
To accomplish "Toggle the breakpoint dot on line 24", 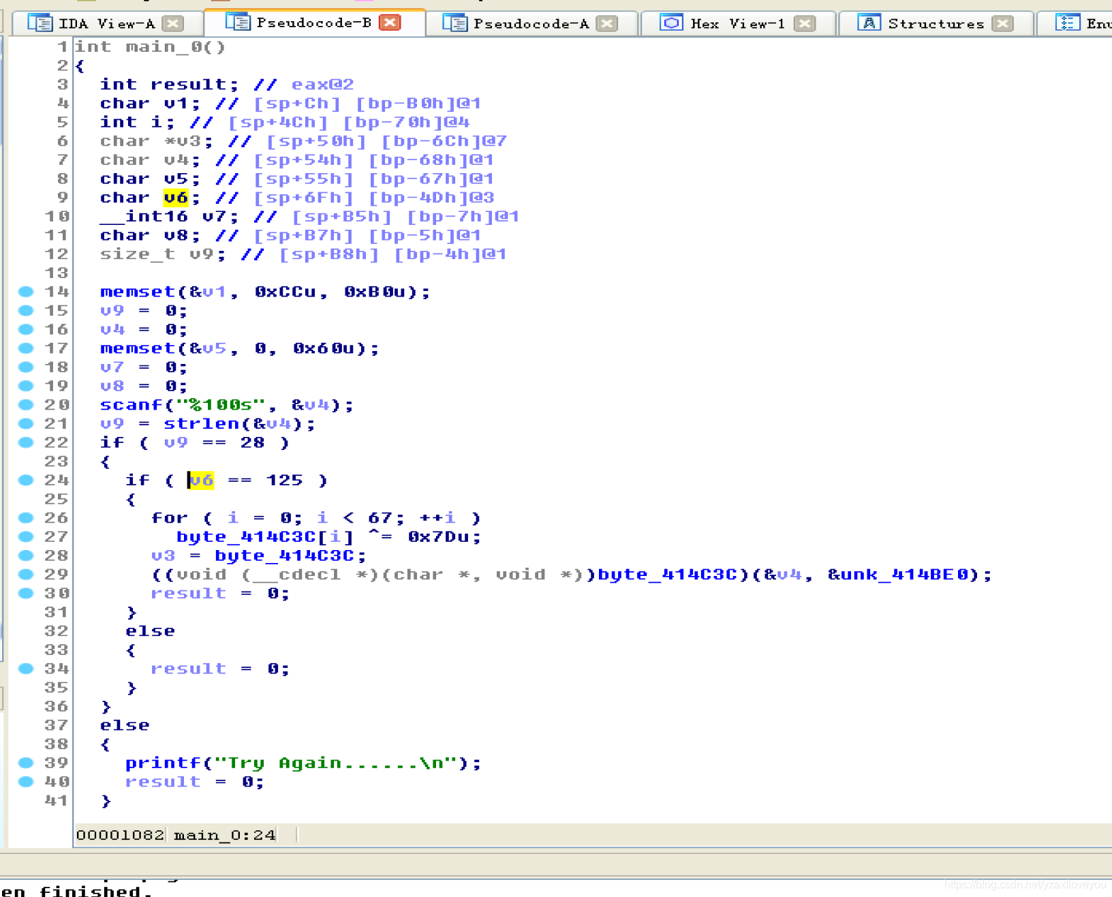I will coord(26,480).
